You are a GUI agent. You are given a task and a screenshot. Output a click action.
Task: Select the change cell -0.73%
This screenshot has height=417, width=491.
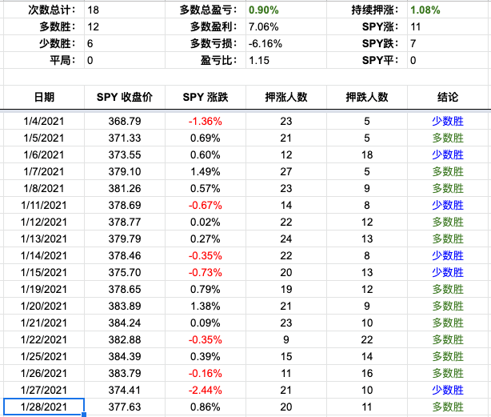point(206,272)
